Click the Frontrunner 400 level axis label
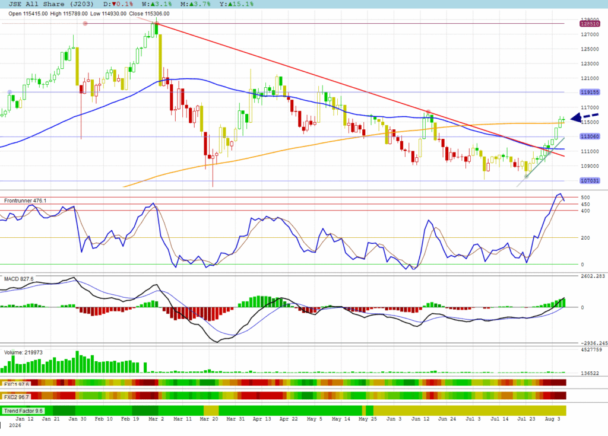Screen dimensions: 608x436 585,211
